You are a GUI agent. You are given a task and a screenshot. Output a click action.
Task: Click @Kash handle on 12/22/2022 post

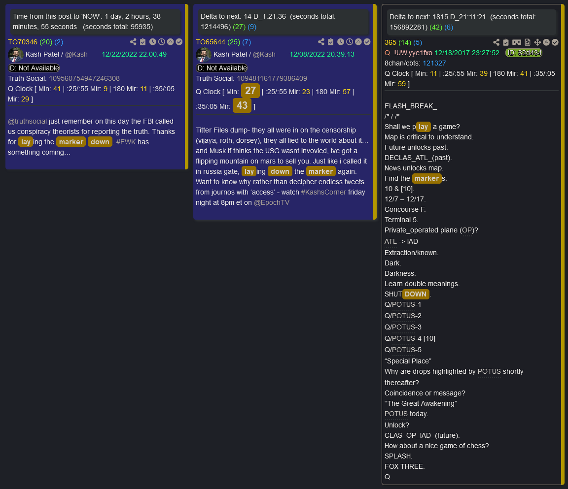tap(76, 54)
